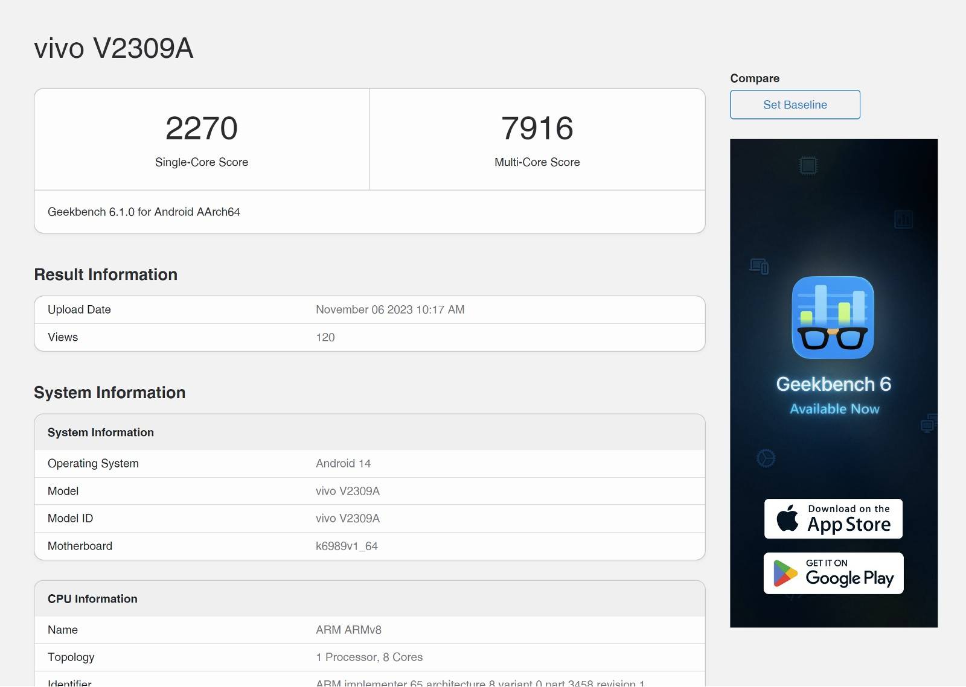This screenshot has width=966, height=687.
Task: Click the upload date value November 06 2023
Action: [390, 309]
